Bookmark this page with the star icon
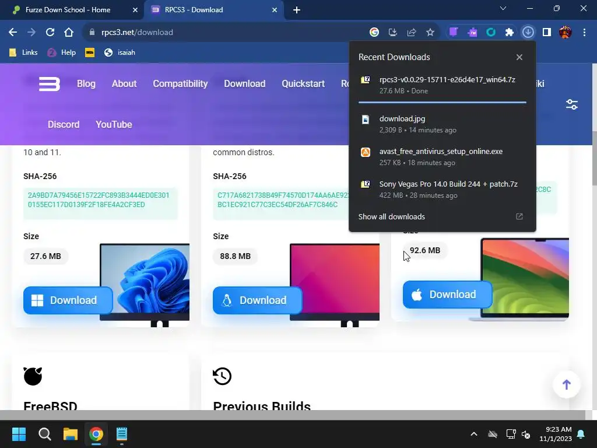597x448 pixels. coord(430,33)
